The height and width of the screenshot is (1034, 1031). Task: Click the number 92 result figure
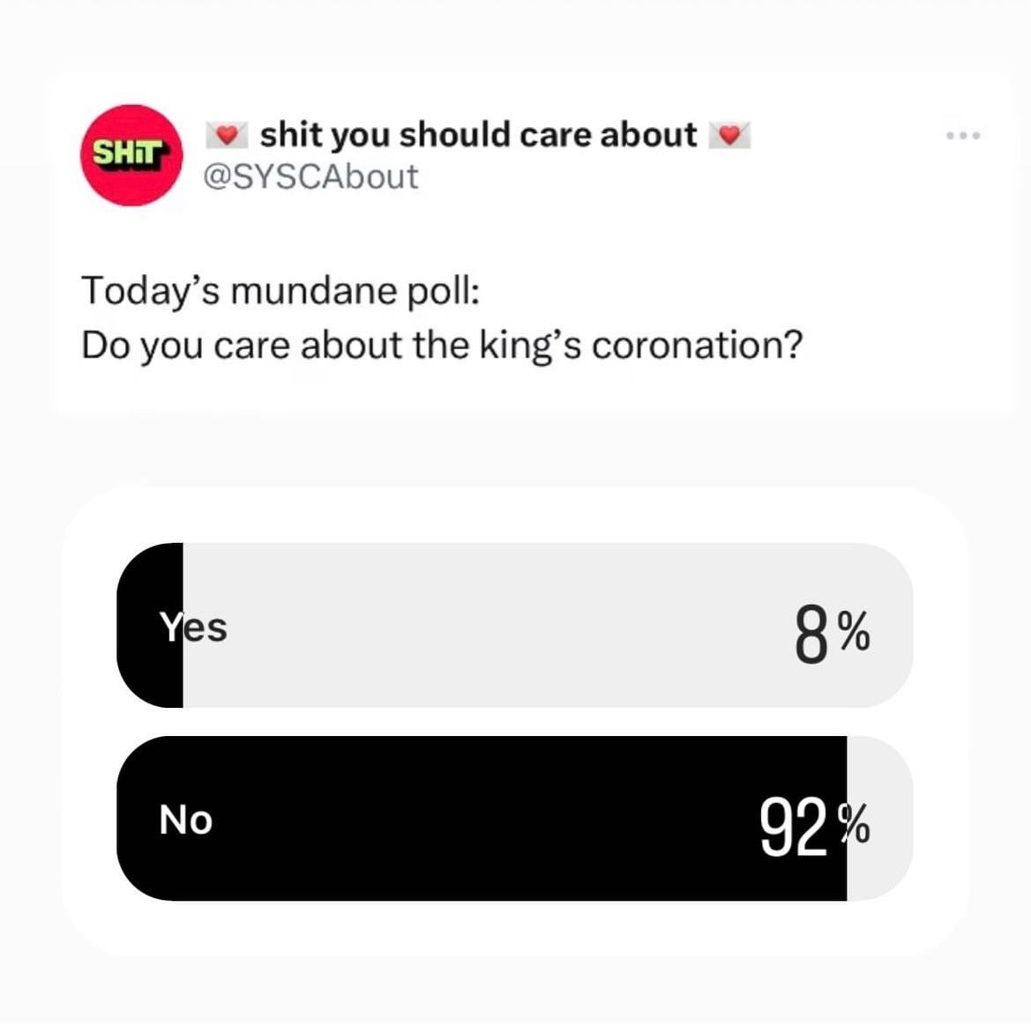click(x=794, y=827)
